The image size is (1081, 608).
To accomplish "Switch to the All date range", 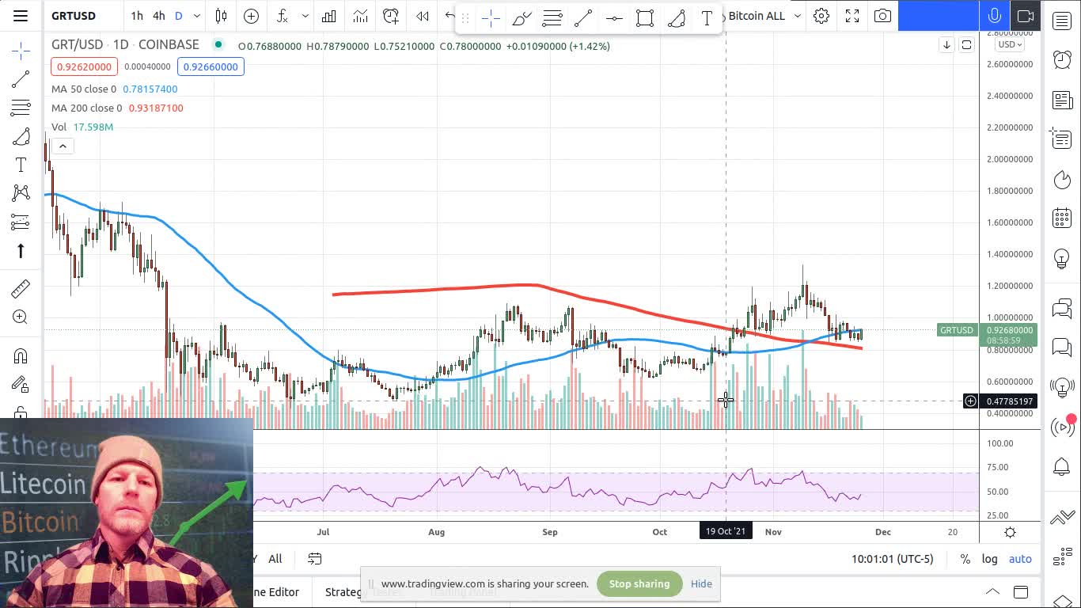I will point(275,559).
